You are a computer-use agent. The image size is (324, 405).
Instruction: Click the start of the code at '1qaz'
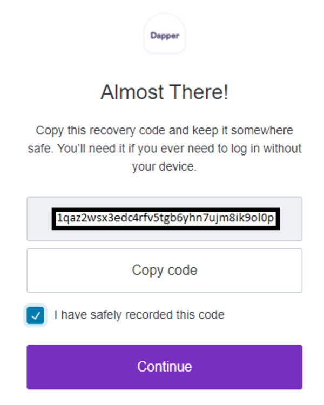(70, 218)
